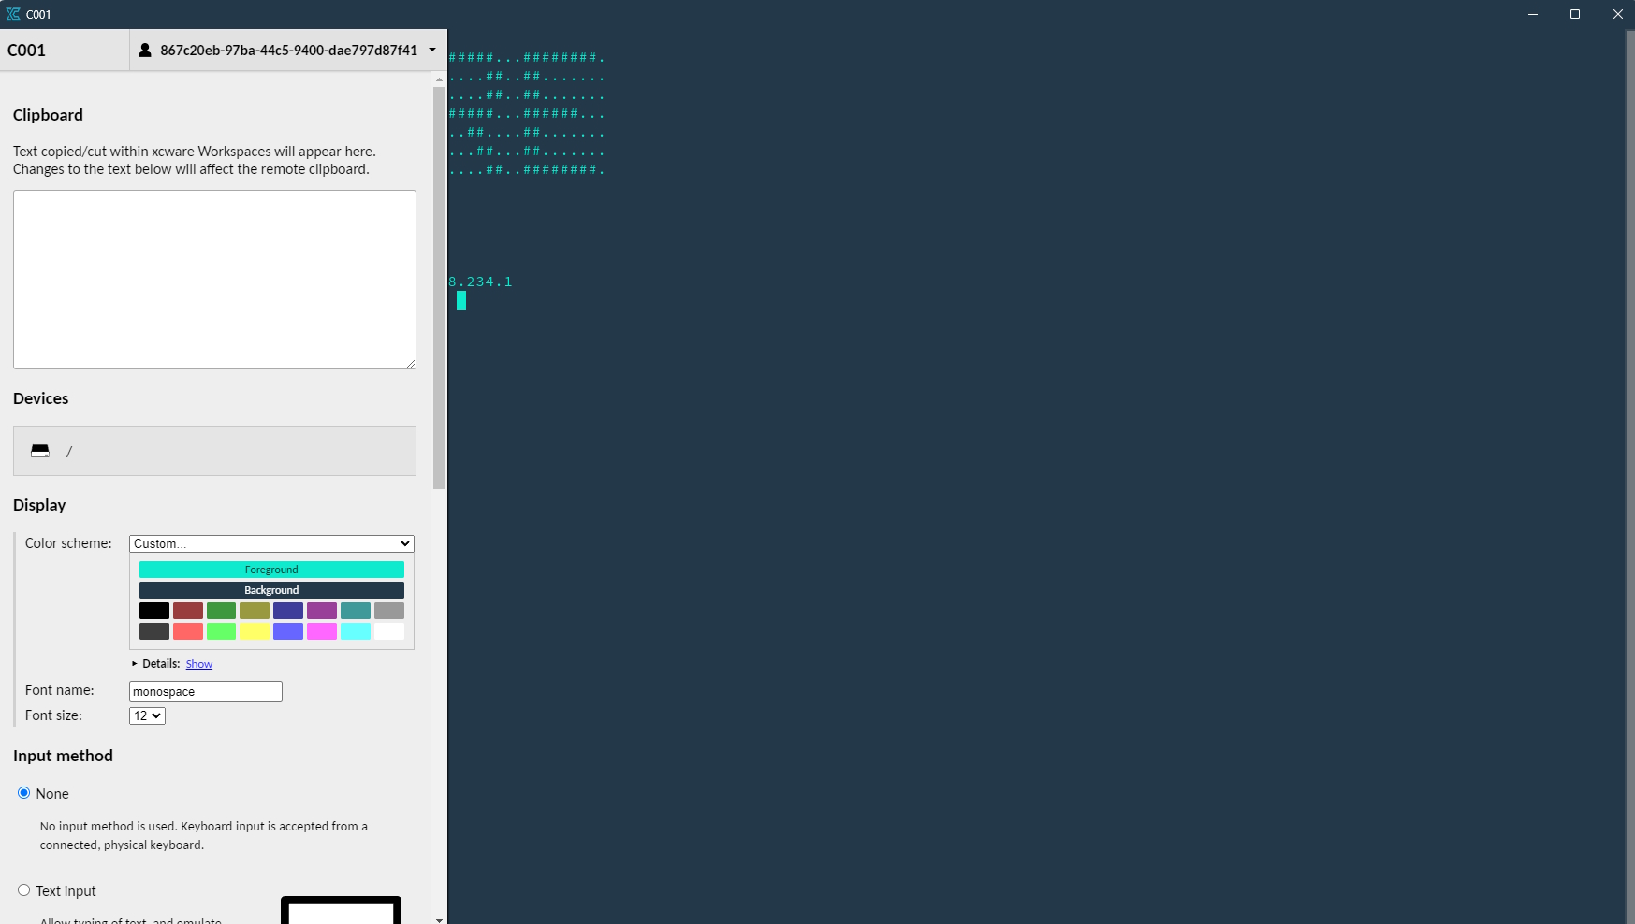Click the sidebar scrollbar
Screen dimensions: 1635x924
(x=439, y=281)
